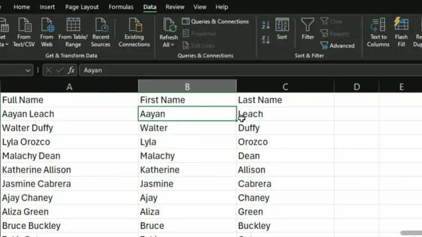
Task: Open the View tab
Action: click(x=200, y=7)
